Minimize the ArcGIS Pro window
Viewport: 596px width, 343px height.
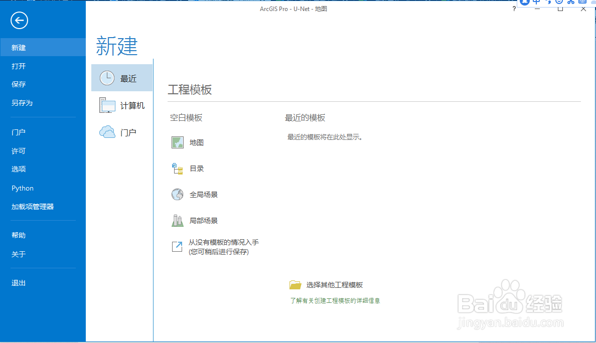pyautogui.click(x=537, y=9)
